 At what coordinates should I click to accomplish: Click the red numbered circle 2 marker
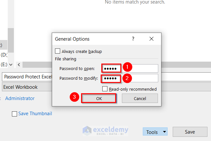pyautogui.click(x=128, y=78)
